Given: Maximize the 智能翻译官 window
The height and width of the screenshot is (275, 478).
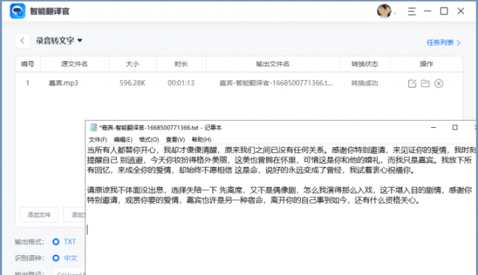Looking at the screenshot, I should 444,11.
